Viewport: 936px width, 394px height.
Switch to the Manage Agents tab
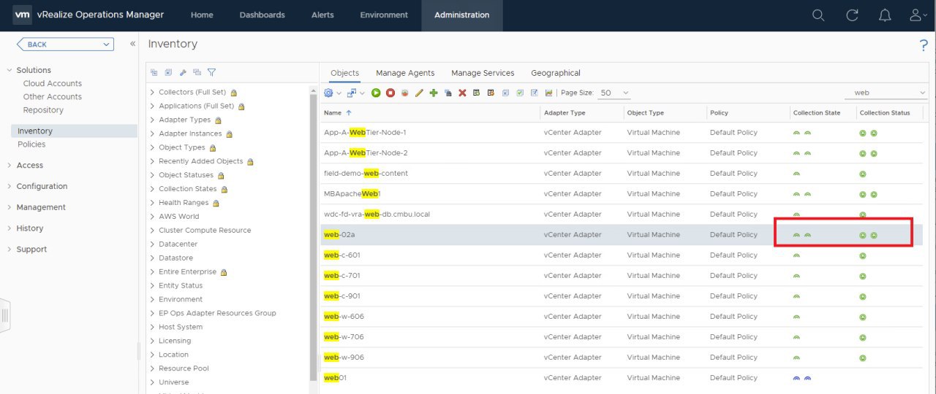405,73
